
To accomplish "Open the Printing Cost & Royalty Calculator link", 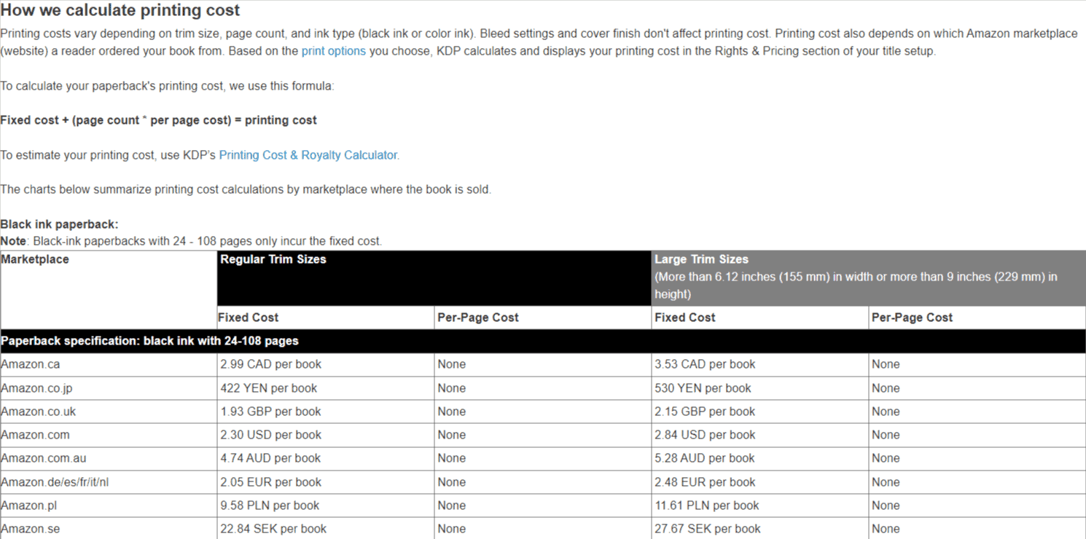I will (308, 154).
